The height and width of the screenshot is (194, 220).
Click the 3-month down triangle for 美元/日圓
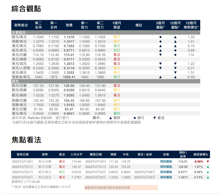pyautogui.click(x=160, y=55)
